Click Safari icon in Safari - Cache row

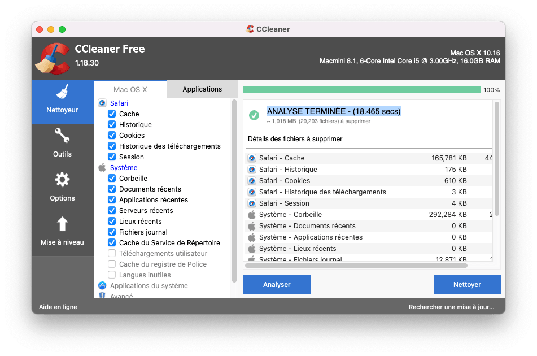pos(252,158)
